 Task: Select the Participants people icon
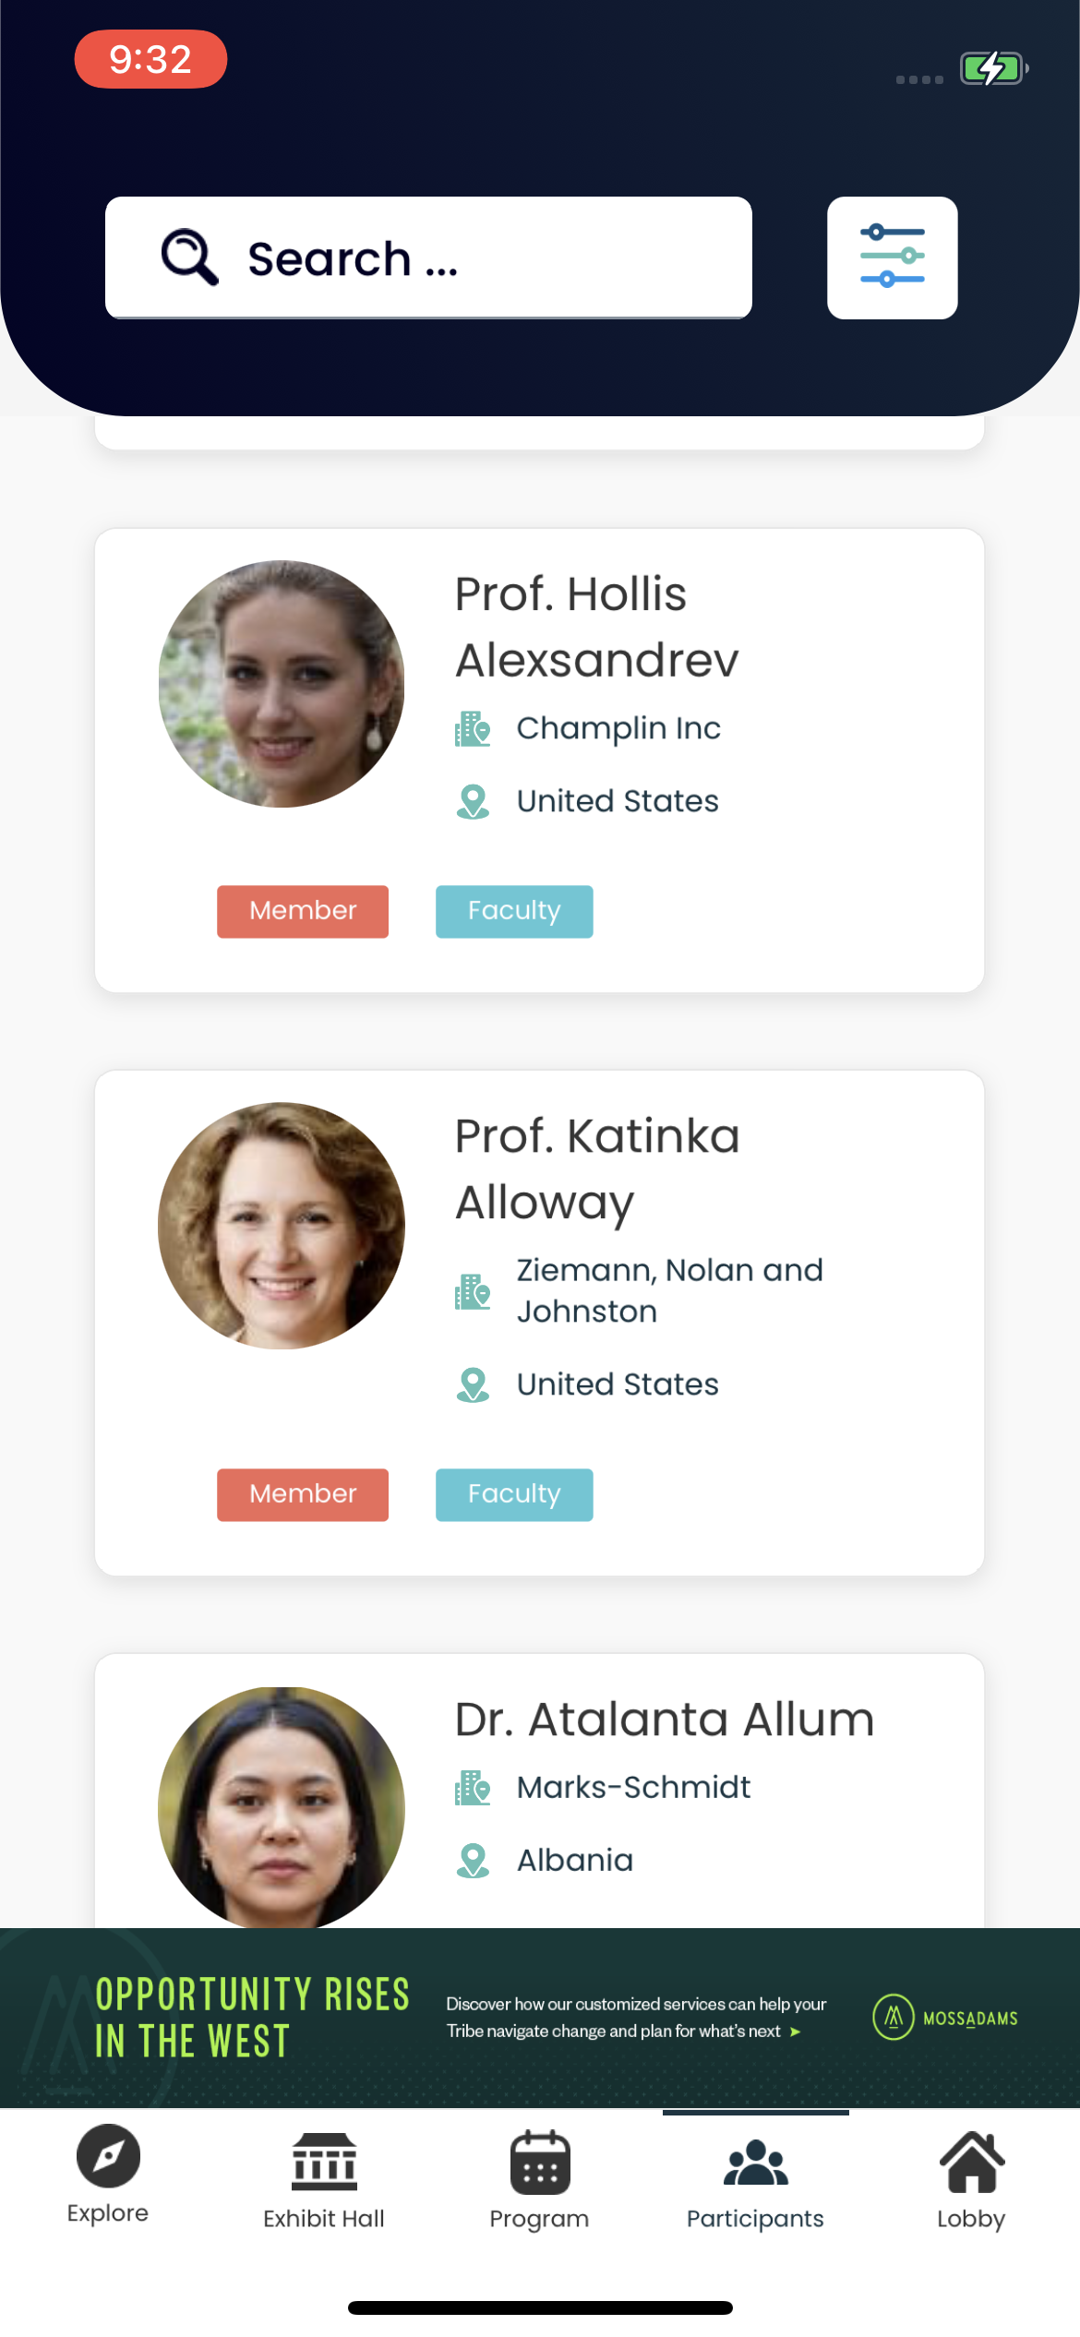(755, 2163)
